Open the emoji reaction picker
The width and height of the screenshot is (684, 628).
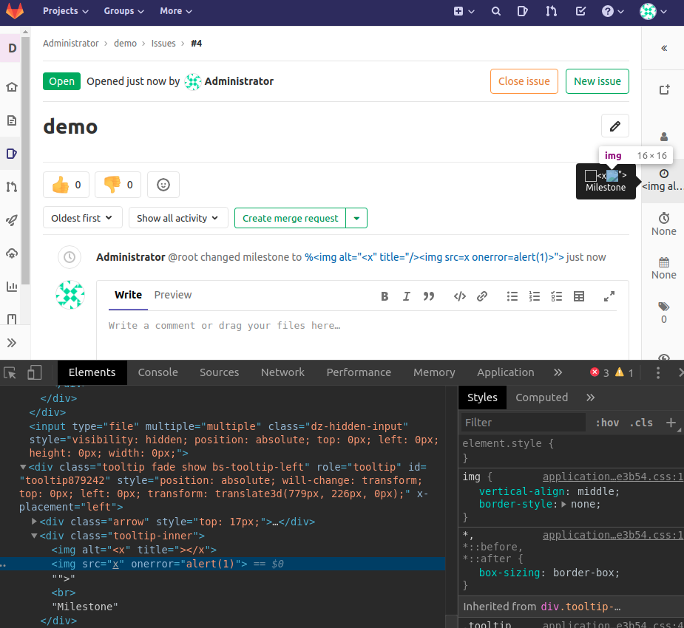(x=163, y=185)
